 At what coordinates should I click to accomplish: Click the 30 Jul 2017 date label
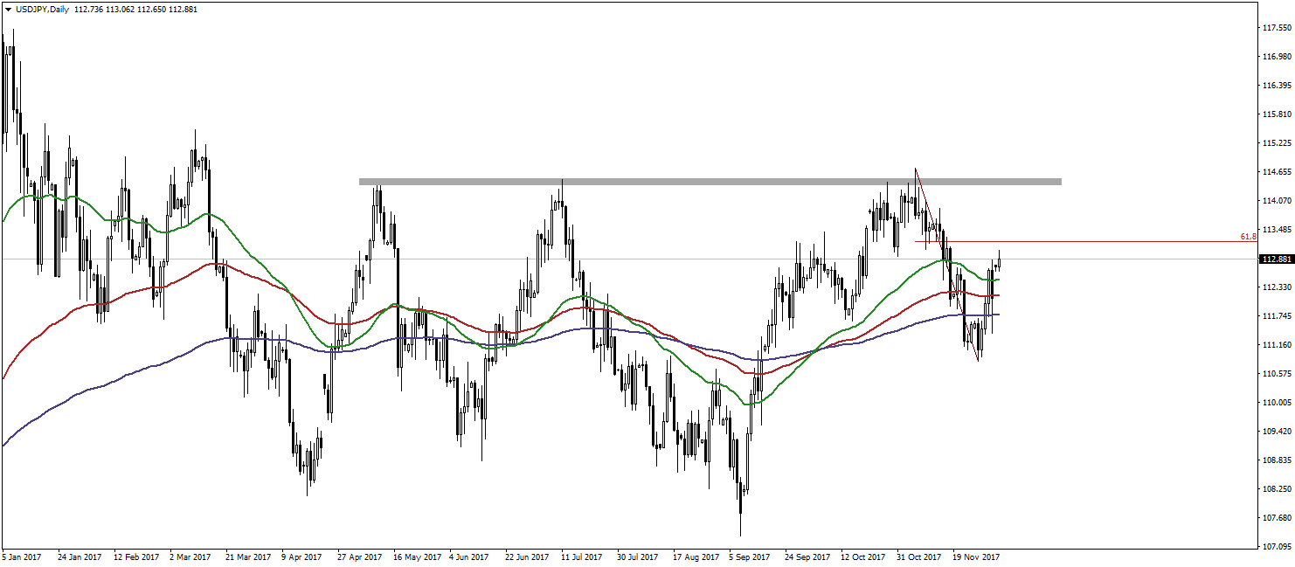(x=640, y=557)
